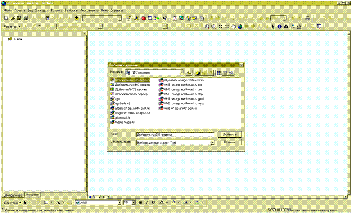
Task: Select 'Добавить WMS сервер' item
Action: (129, 94)
